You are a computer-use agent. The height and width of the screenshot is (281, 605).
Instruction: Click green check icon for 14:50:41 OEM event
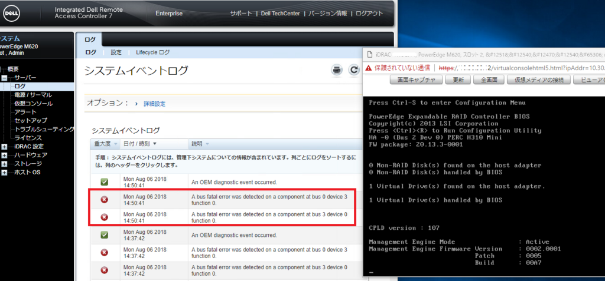pyautogui.click(x=104, y=181)
